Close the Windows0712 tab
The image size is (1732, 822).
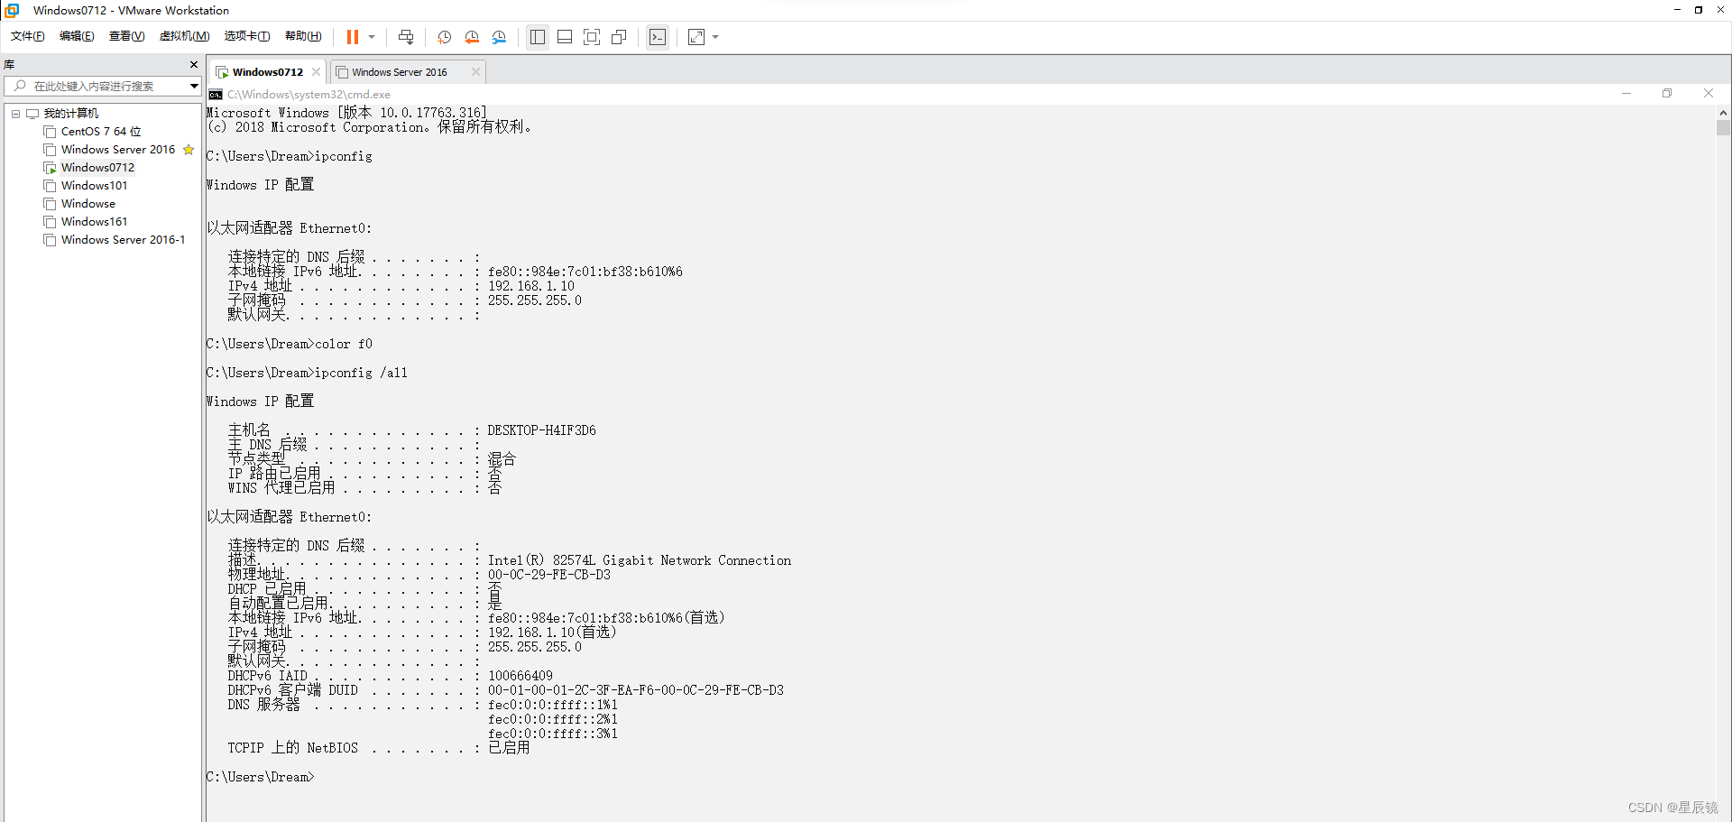316,72
